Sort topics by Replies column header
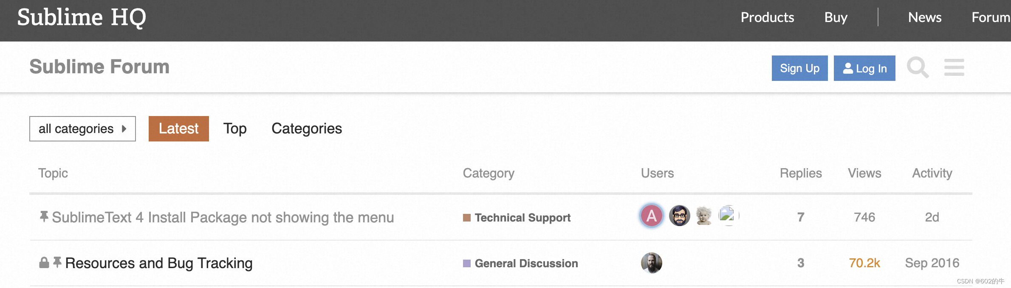Screen dimensions: 1011x288 tap(800, 173)
